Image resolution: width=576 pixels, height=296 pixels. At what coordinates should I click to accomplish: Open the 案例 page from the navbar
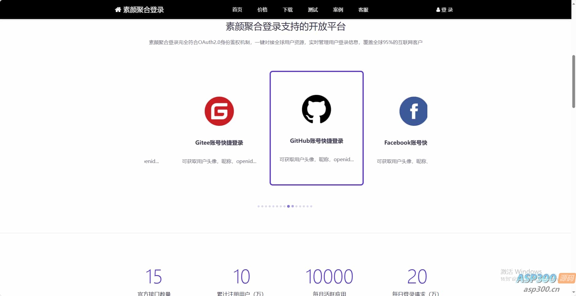click(338, 10)
